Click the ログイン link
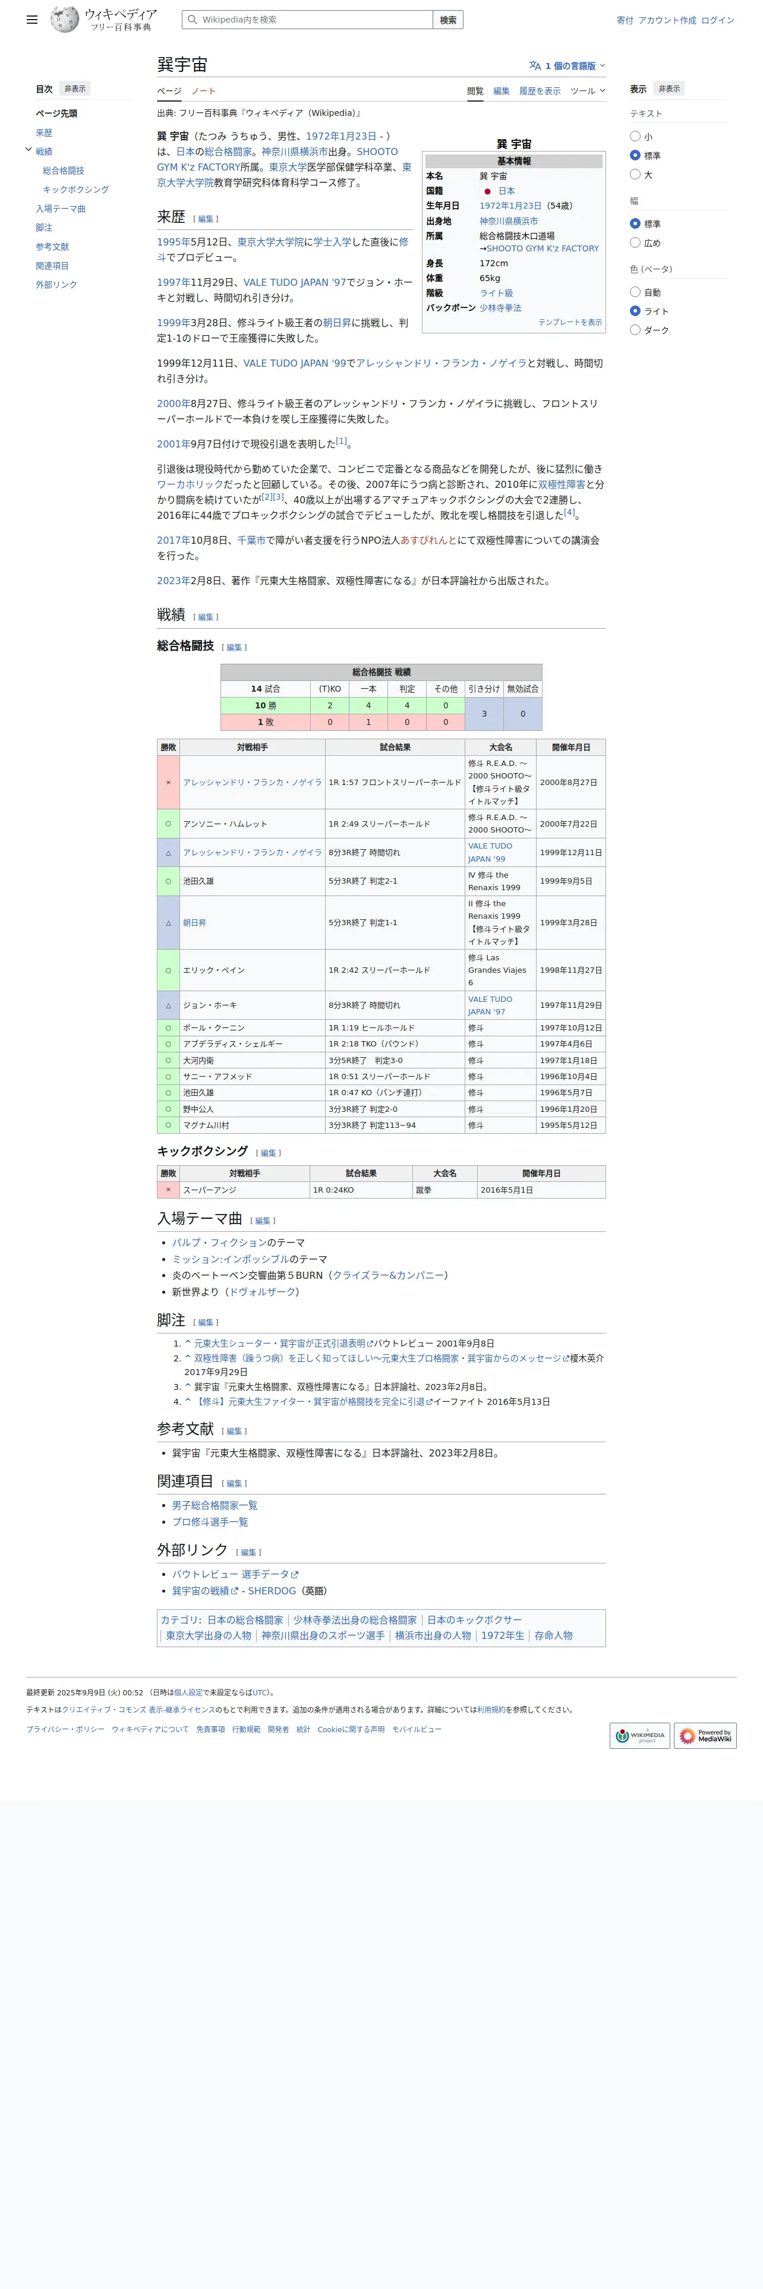This screenshot has height=2289, width=763. click(x=718, y=20)
